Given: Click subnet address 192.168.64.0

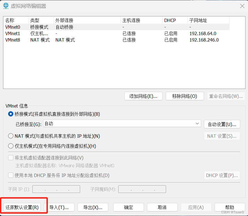Looking at the screenshot, I should click(x=203, y=33).
